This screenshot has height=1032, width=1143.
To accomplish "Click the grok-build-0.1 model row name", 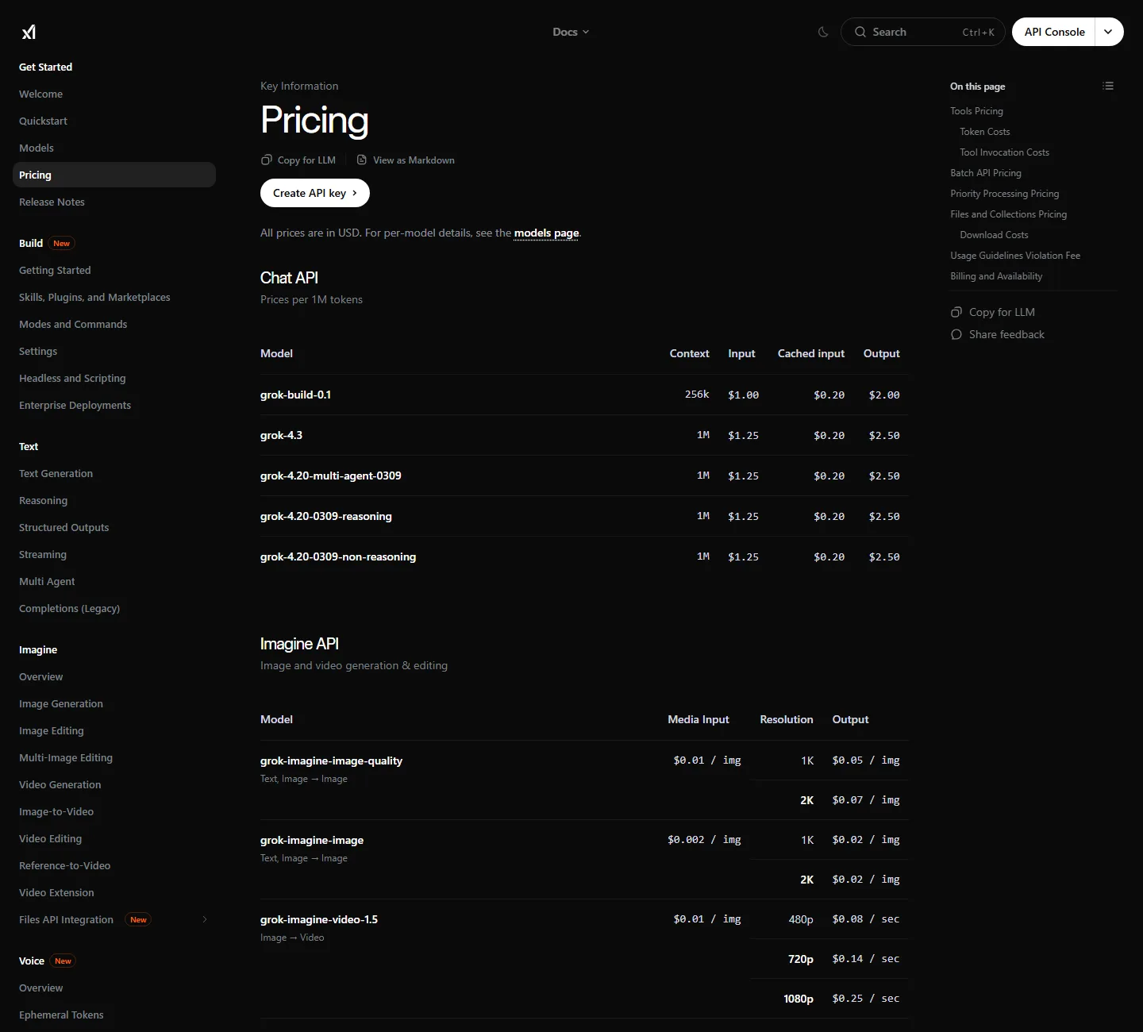I will [295, 395].
